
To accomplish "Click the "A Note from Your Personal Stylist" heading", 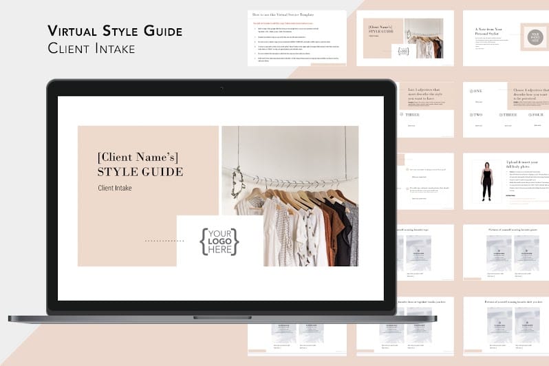I will click(x=488, y=32).
